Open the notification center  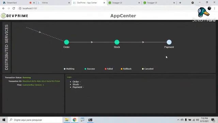click(213, 120)
